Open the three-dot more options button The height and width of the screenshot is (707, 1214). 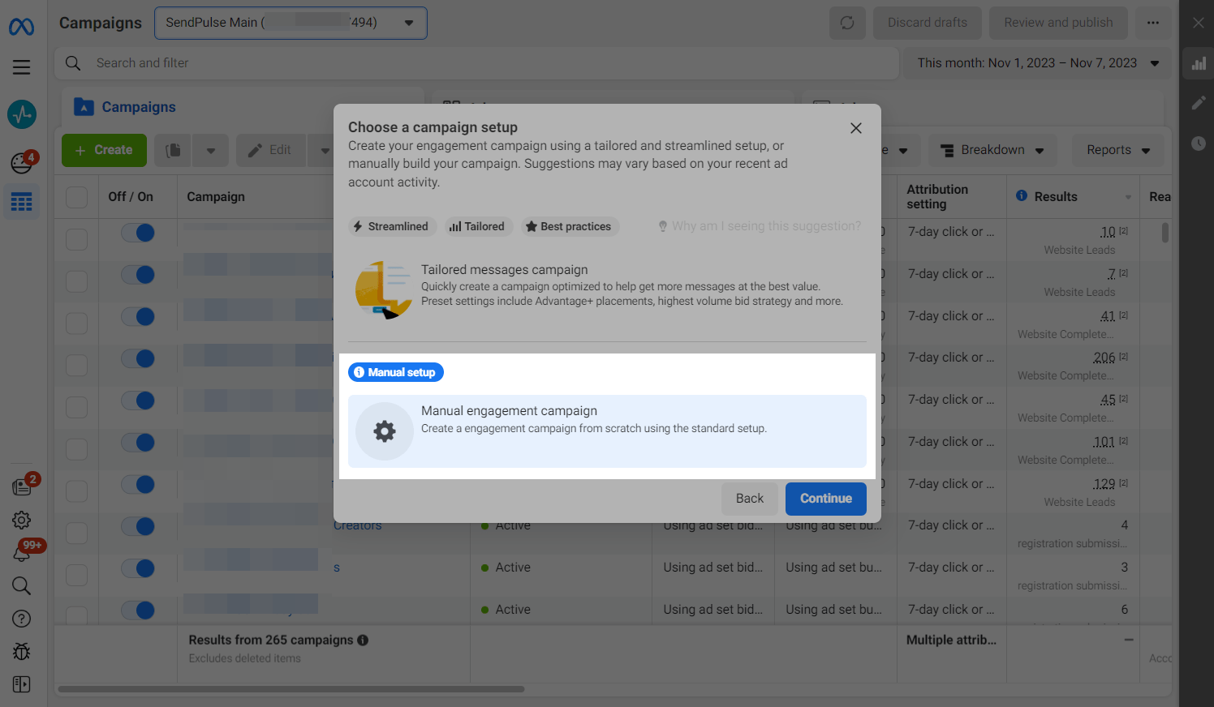point(1152,23)
